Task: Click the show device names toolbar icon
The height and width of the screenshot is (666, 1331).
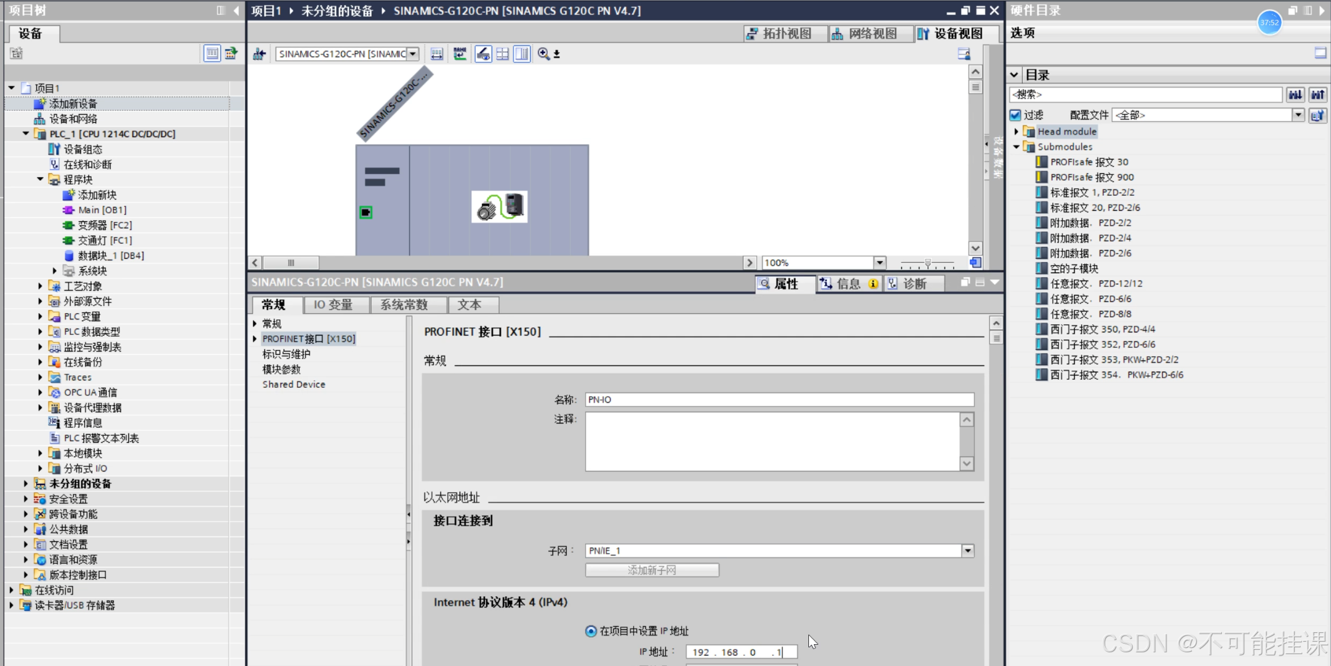Action: 460,54
